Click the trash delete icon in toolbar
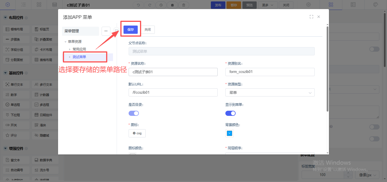The image size is (387, 182). pos(184,5)
